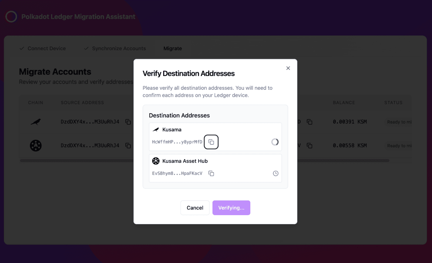
Task: Select the Migrate step tab
Action: (x=173, y=48)
